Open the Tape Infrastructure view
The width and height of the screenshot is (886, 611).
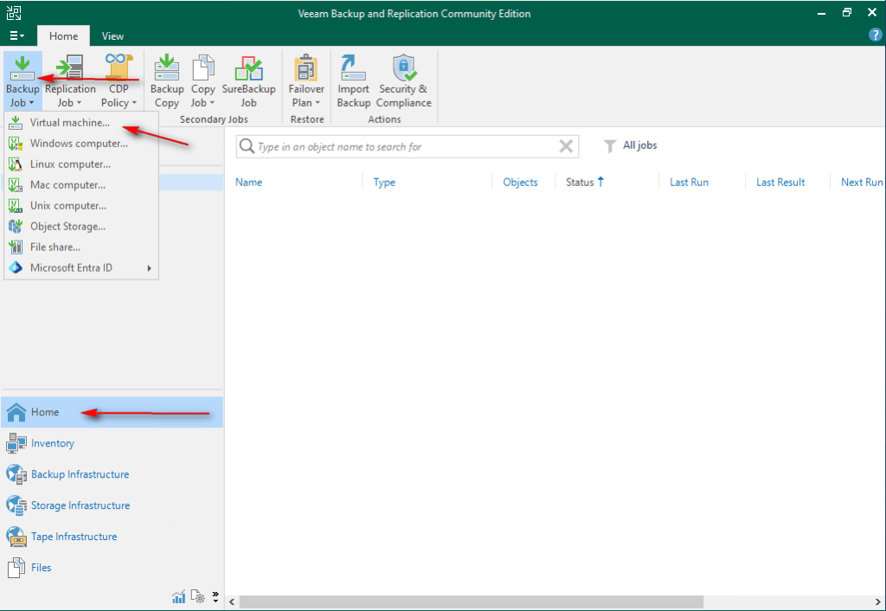point(74,537)
